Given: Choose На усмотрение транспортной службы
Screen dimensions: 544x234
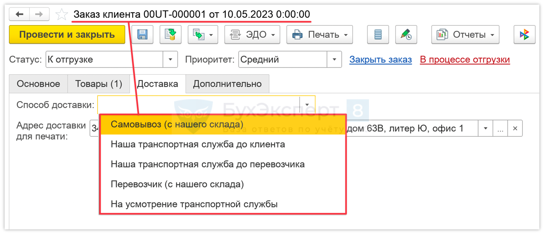Looking at the screenshot, I should tap(222, 204).
